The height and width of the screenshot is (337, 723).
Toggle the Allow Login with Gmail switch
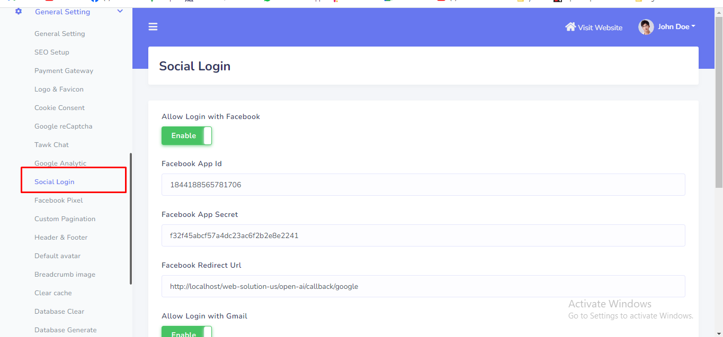coord(186,332)
